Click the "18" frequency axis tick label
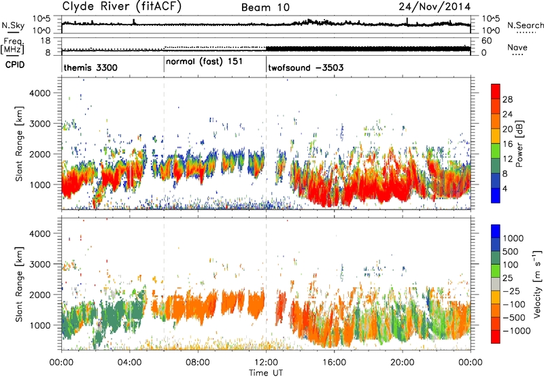This screenshot has height=377, width=544. coord(45,41)
